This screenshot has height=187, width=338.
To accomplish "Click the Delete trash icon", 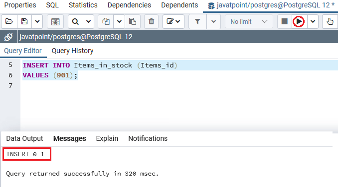I will coord(152,21).
